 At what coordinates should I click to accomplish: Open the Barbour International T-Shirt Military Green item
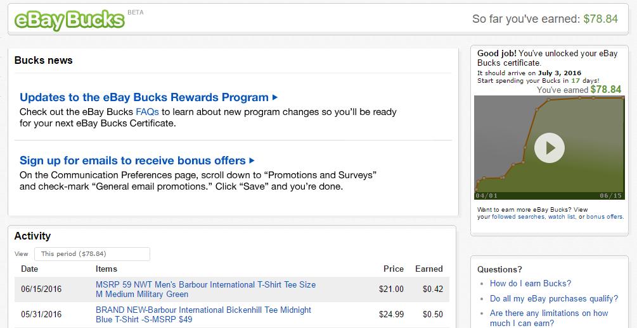point(205,289)
